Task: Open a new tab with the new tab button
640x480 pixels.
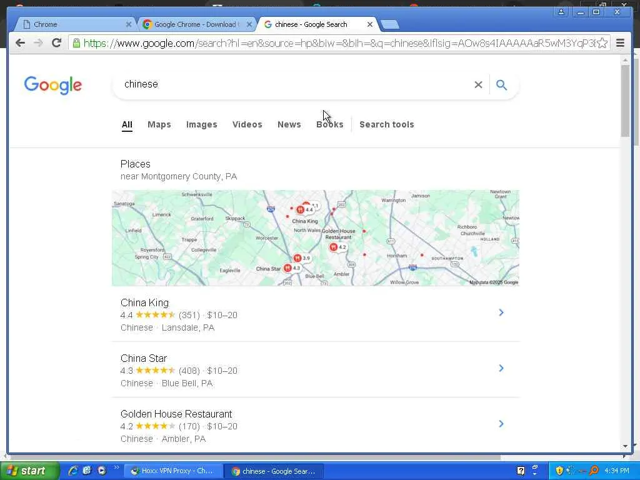Action: (x=390, y=24)
